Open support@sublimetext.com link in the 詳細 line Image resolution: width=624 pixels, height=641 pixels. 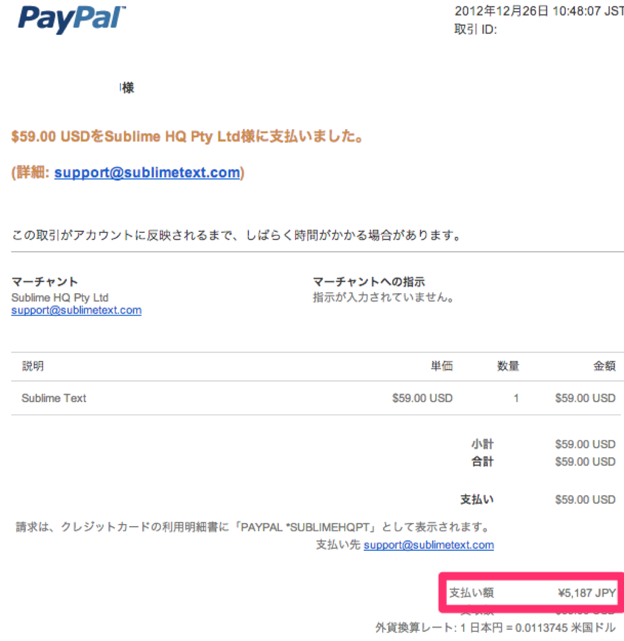pos(147,173)
